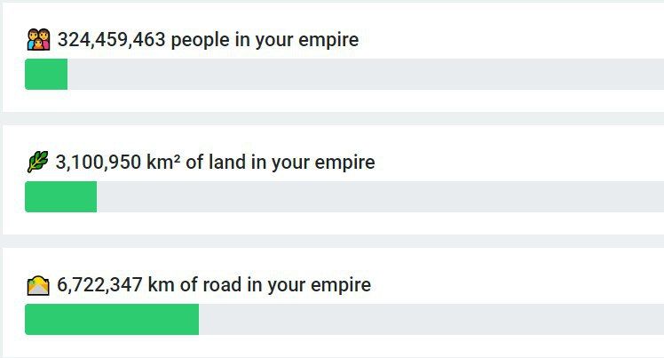This screenshot has height=358, width=664.
Task: Click the road emoji icon beside the road stat
Action: [38, 285]
